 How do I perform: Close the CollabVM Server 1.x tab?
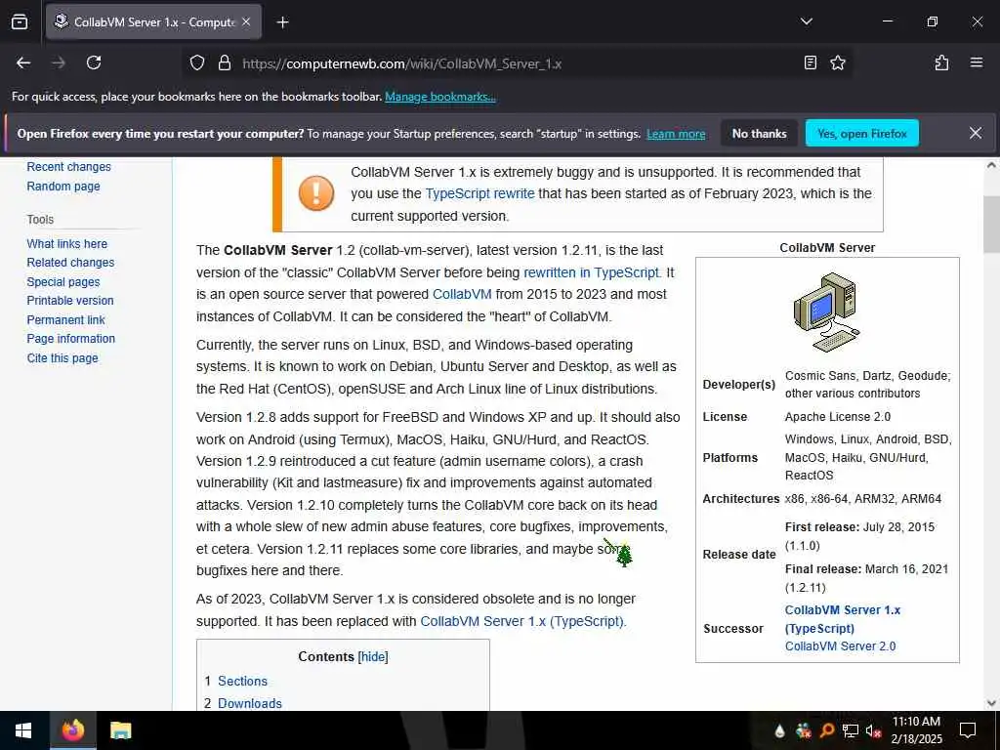coord(246,21)
